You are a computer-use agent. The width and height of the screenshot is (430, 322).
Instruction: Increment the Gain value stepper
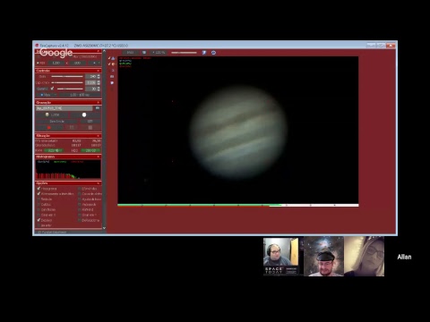coord(99,75)
